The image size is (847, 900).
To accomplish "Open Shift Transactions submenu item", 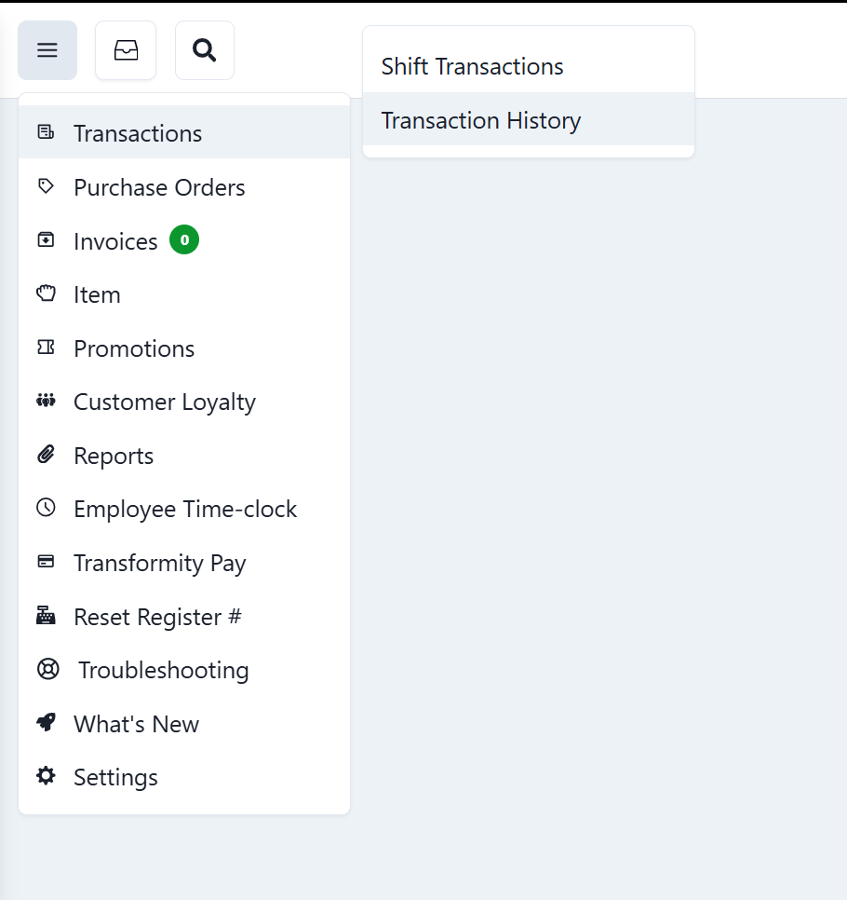I will [472, 67].
